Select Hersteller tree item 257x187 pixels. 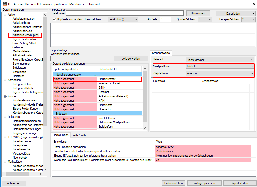pos(18,76)
